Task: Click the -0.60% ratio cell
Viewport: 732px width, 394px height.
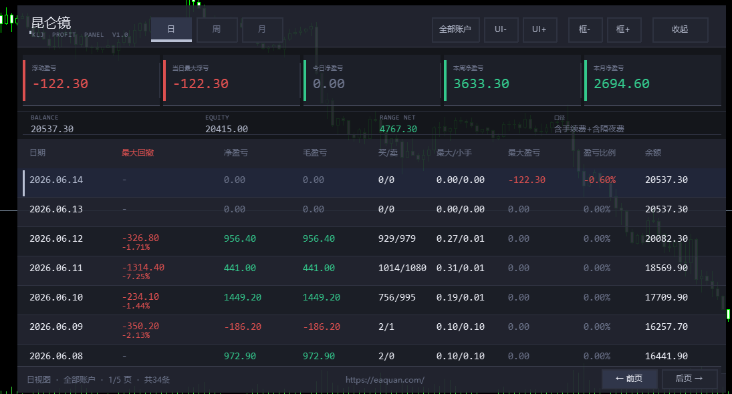Action: 600,180
